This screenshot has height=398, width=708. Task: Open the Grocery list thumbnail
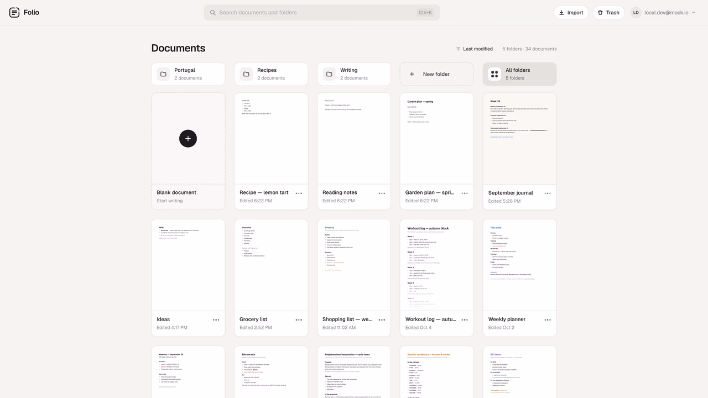point(271,265)
